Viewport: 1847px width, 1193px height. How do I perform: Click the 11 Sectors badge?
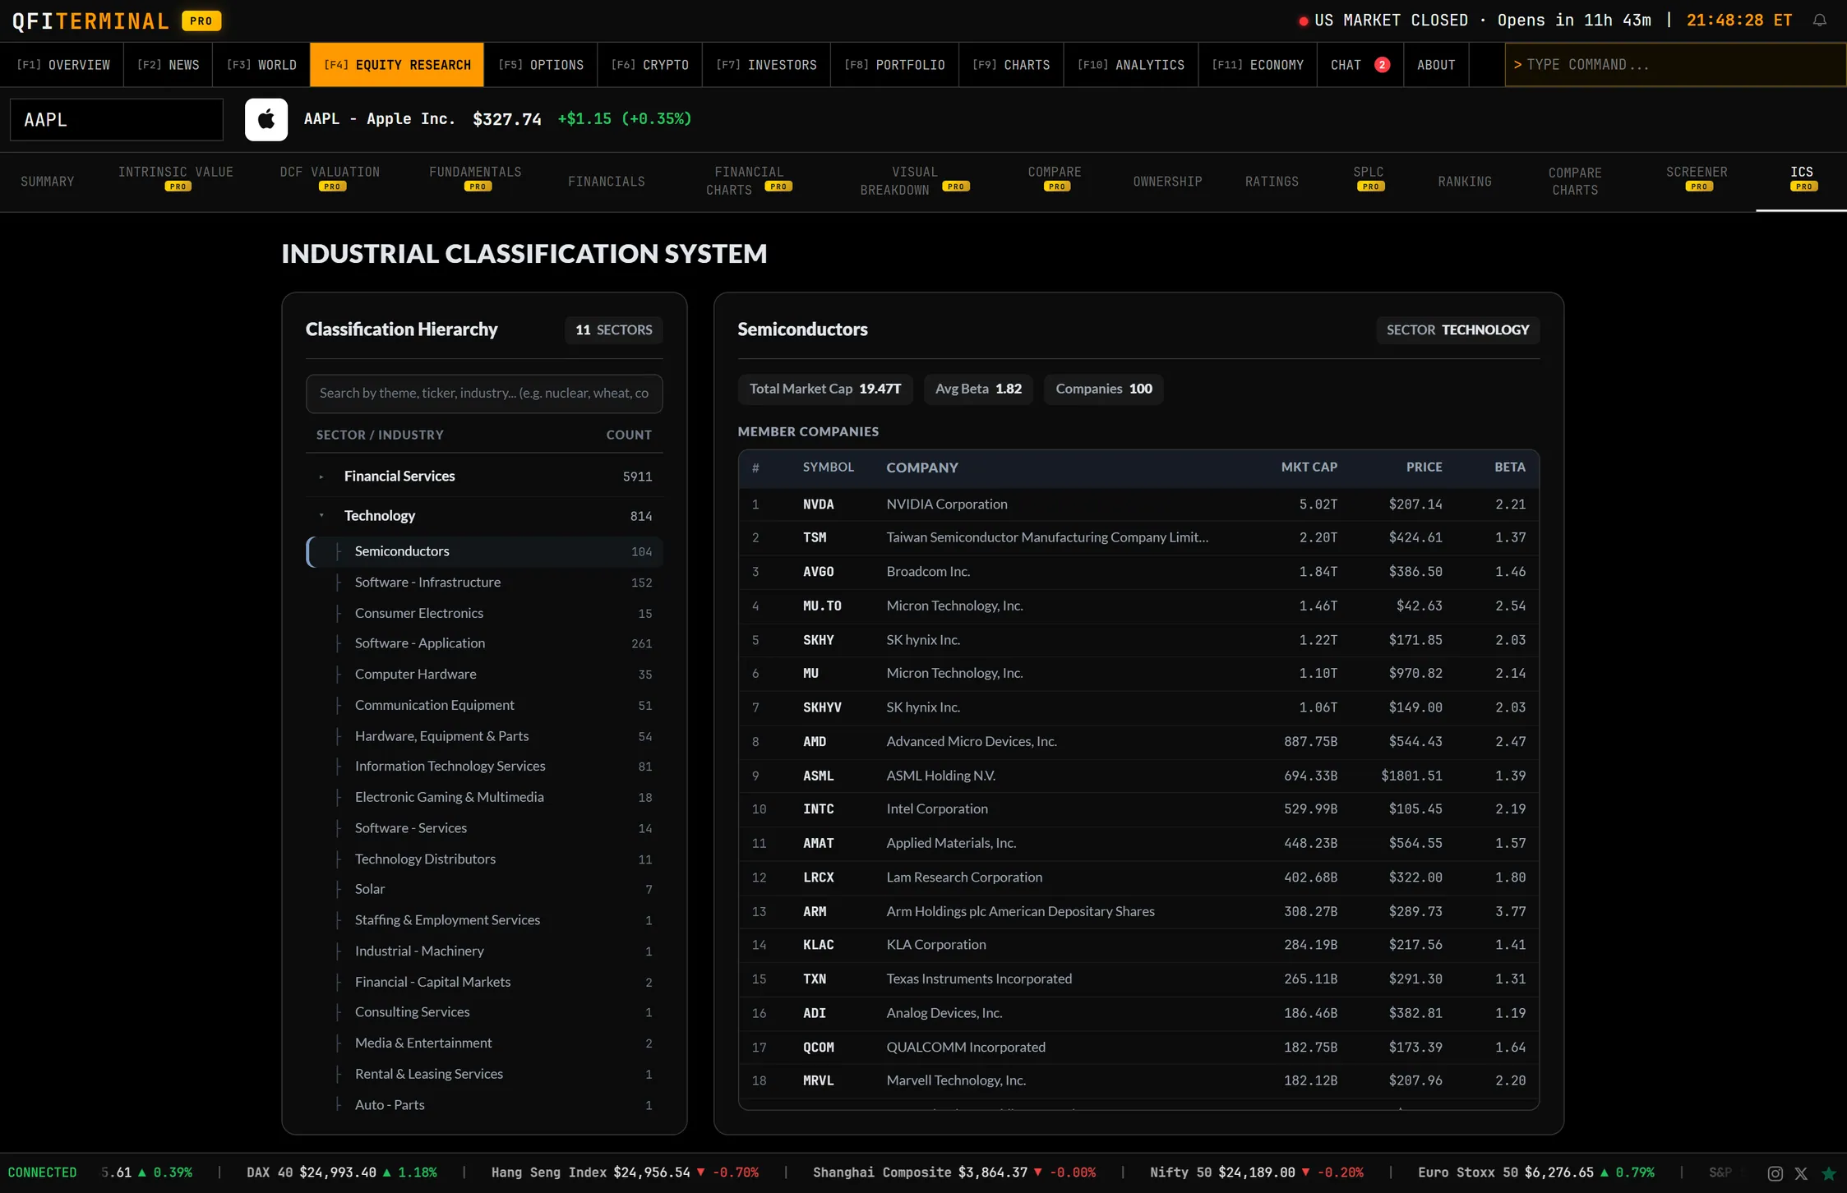(613, 330)
